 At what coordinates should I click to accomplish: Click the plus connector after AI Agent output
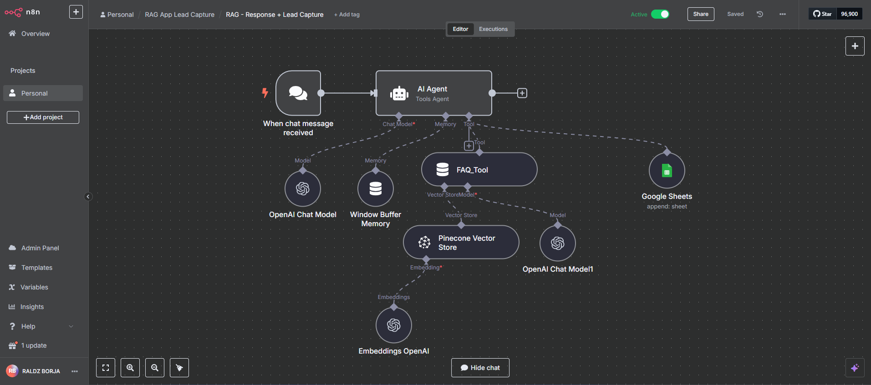coord(522,93)
